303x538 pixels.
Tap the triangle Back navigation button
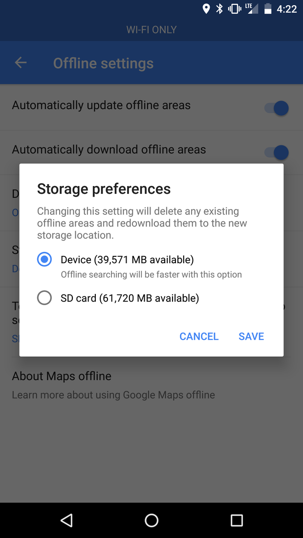(66, 520)
